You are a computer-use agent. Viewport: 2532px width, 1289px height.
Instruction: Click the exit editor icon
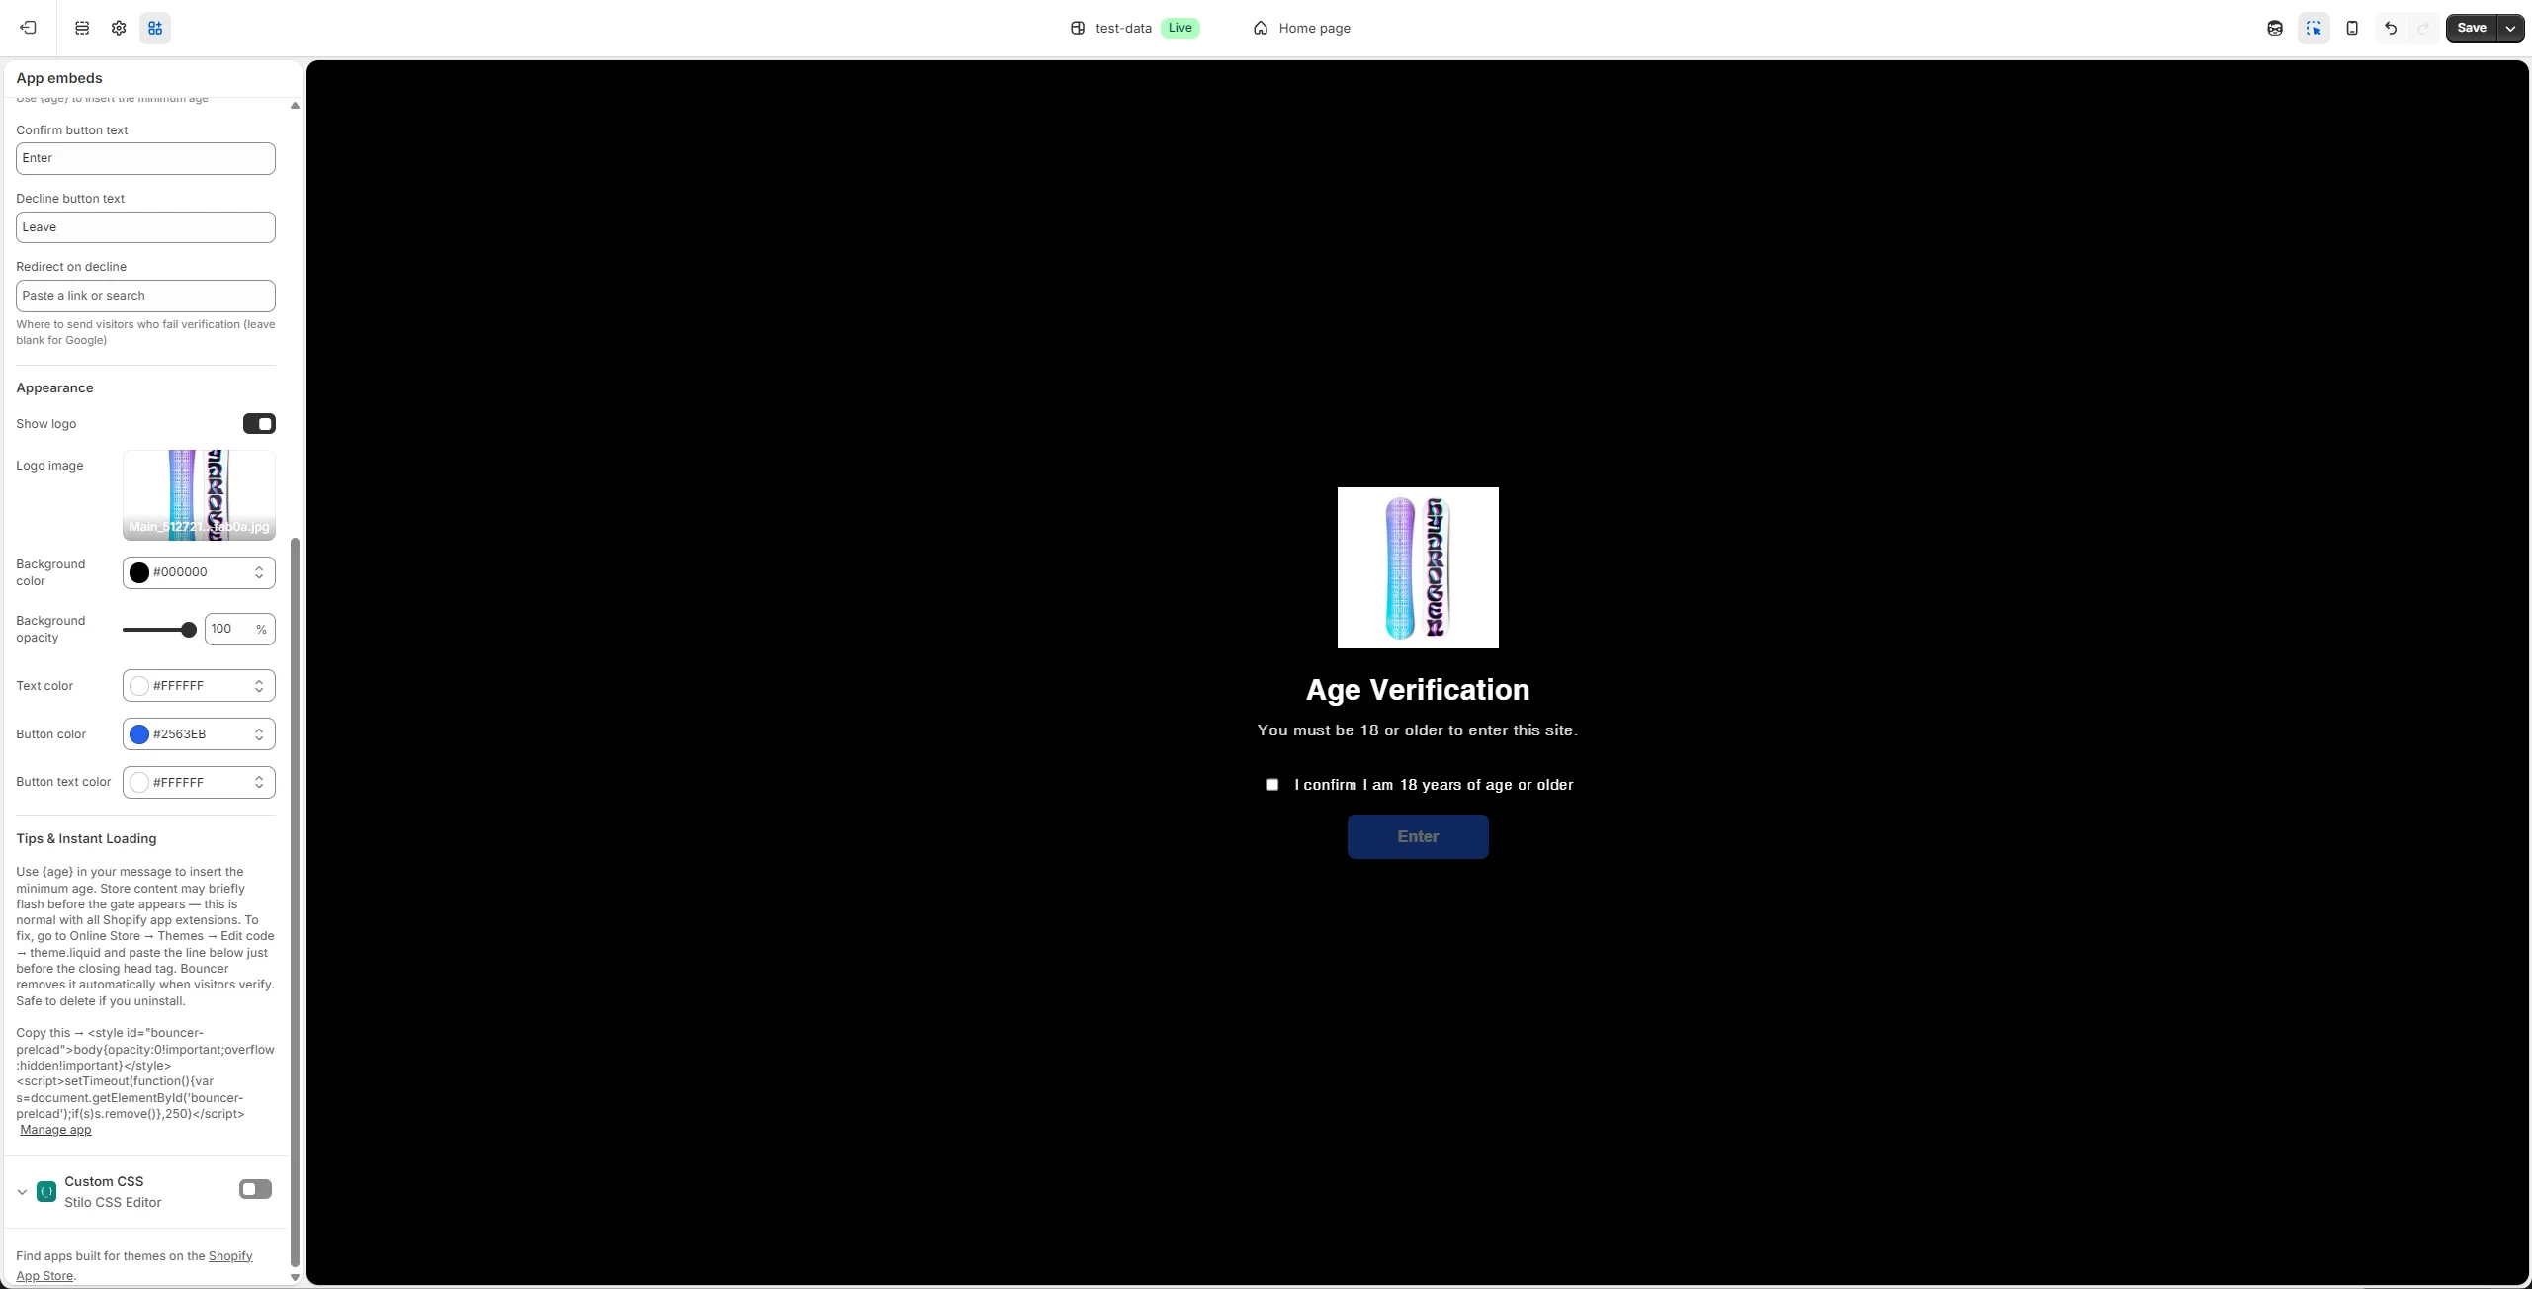pos(28,28)
